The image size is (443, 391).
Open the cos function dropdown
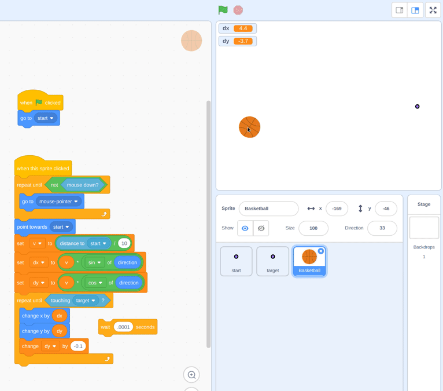(x=95, y=283)
